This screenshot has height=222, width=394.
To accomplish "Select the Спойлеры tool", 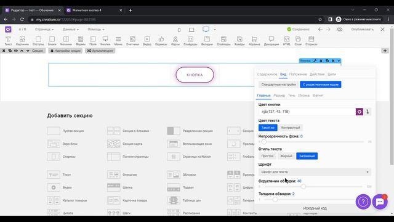I will pos(223,41).
